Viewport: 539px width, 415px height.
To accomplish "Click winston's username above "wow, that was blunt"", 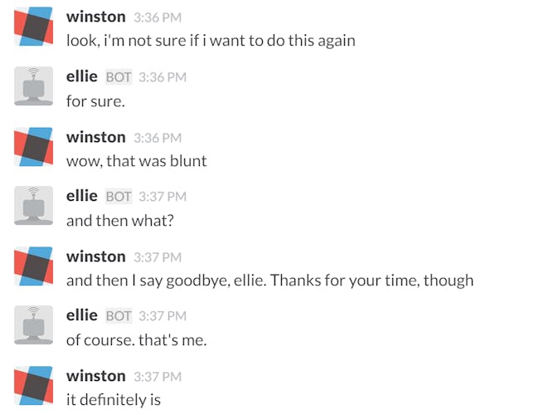I will 96,137.
